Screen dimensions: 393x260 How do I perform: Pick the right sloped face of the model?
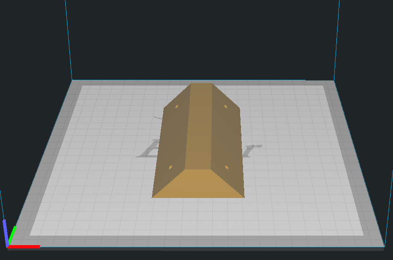226,136
